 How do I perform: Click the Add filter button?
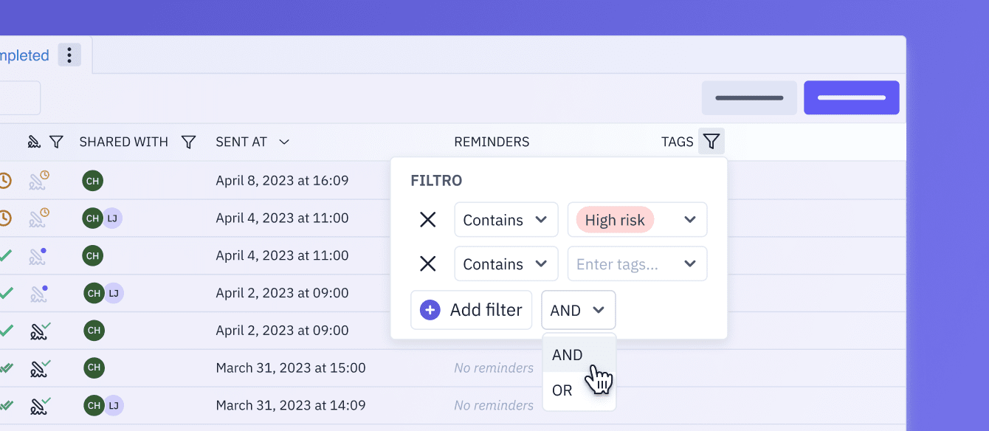(x=472, y=310)
